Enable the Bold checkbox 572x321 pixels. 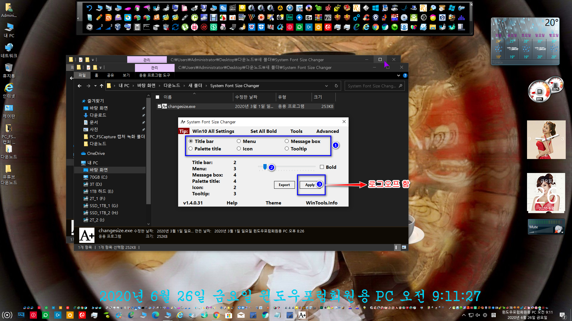click(322, 166)
